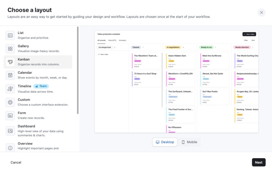The width and height of the screenshot is (272, 172).
Task: Select the Animated tab in the preview
Action: point(123,40)
